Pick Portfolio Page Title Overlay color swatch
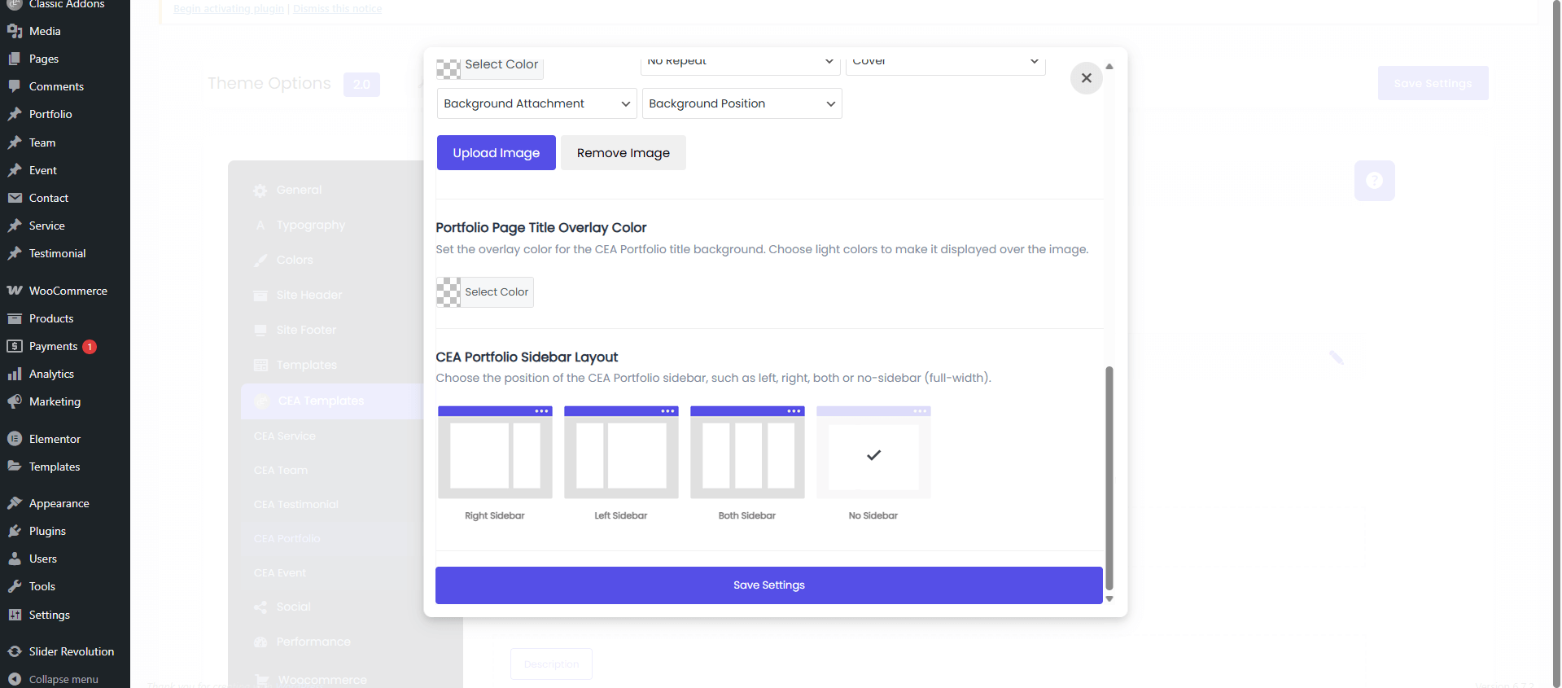Screen dimensions: 1562x688 click(448, 292)
